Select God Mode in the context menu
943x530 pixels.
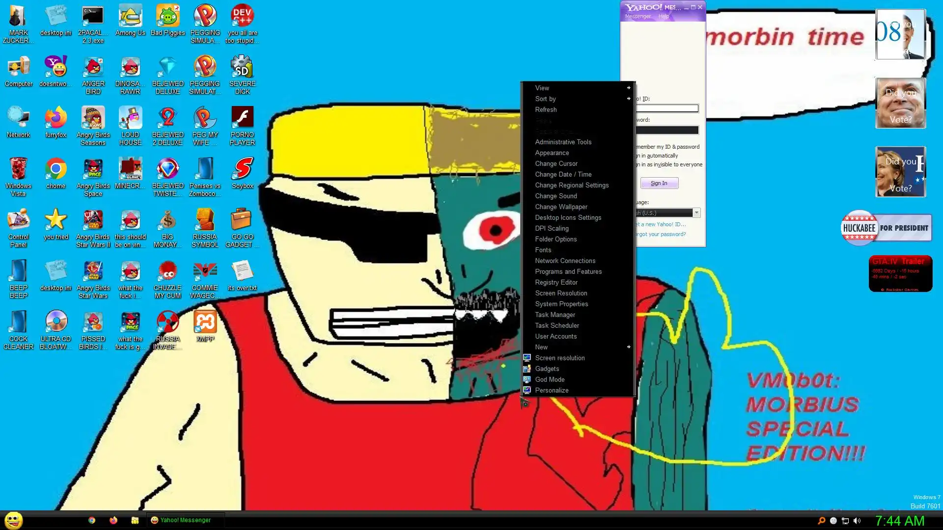coord(550,379)
